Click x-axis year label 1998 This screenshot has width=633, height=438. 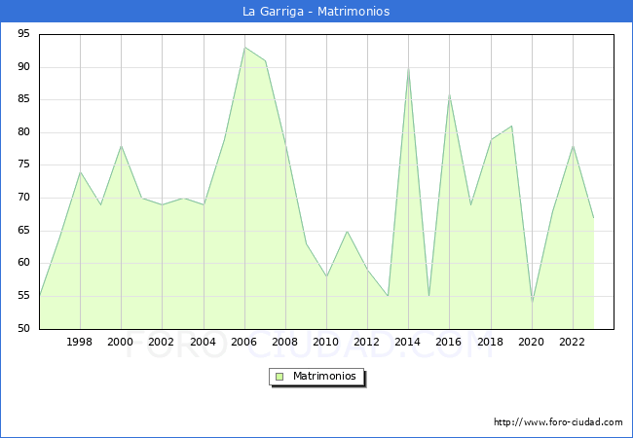pyautogui.click(x=79, y=342)
